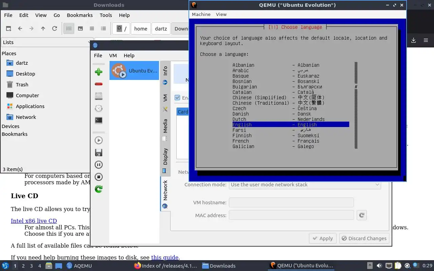Stop the VM in AQEMU toolbar
This screenshot has height=271, width=434.
99,177
